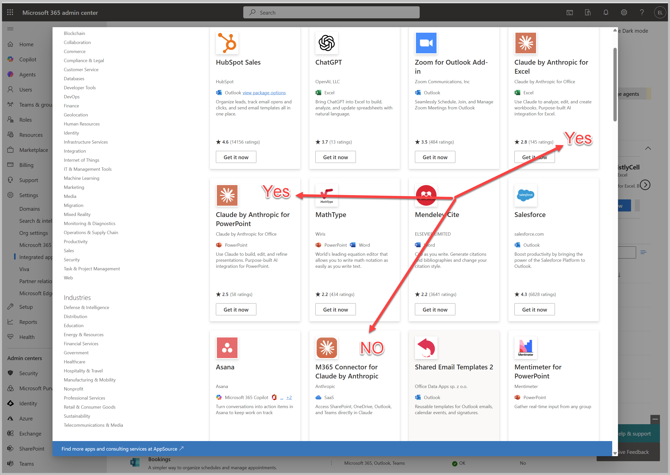Click the Salesforce app logo
Screen dimensions: 670x475
click(x=525, y=195)
